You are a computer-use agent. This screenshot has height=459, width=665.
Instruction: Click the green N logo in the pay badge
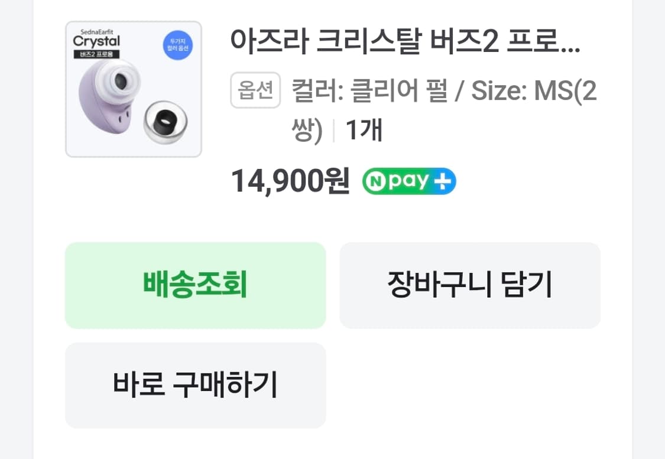tap(377, 181)
